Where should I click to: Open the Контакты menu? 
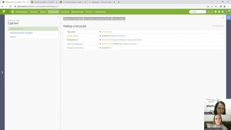coord(65,12)
